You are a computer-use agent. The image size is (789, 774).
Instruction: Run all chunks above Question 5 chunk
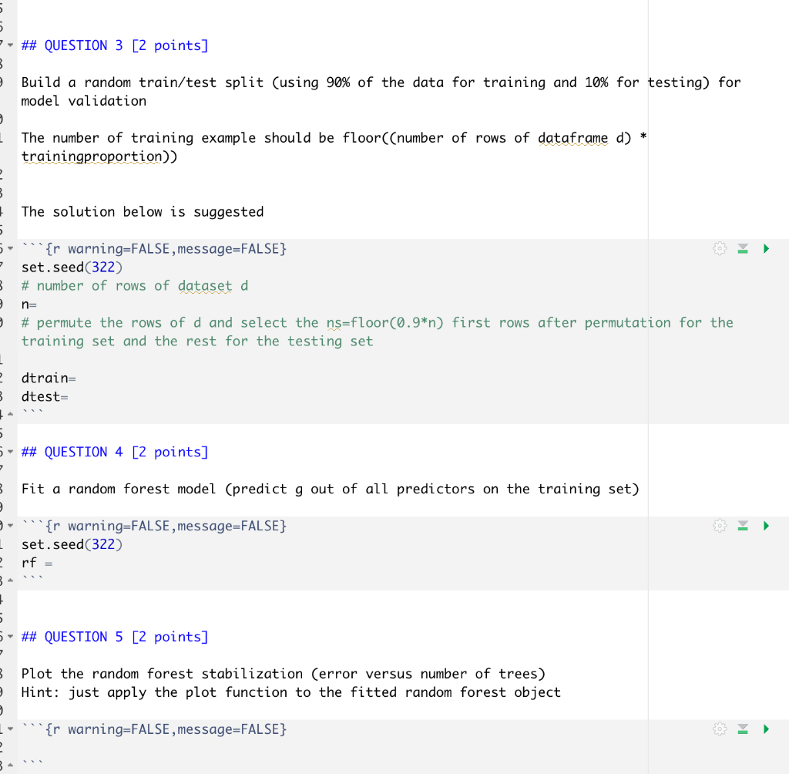pyautogui.click(x=743, y=729)
